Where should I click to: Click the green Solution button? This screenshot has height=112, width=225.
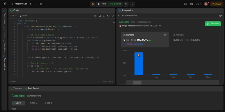click(213, 24)
